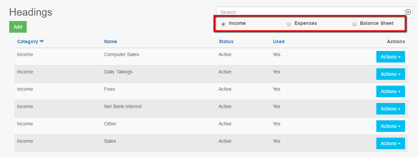Screen dimensions: 418x157
Task: Open Actions dropdown for Fees
Action: (x=390, y=91)
